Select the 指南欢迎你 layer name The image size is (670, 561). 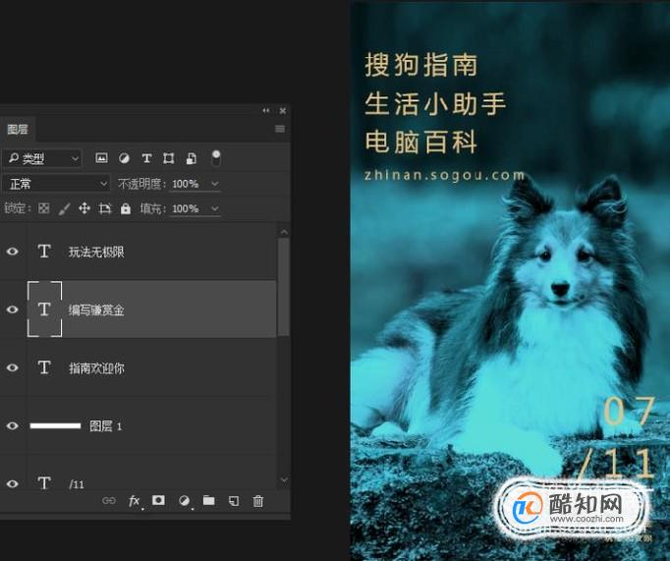(x=96, y=368)
